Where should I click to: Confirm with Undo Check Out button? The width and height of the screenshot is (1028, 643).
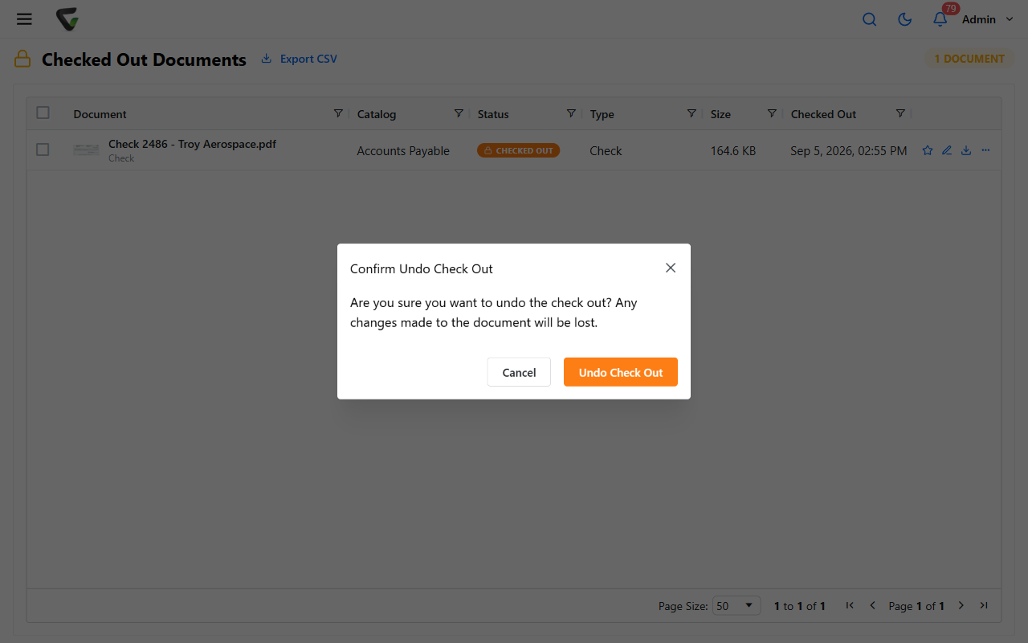tap(621, 372)
